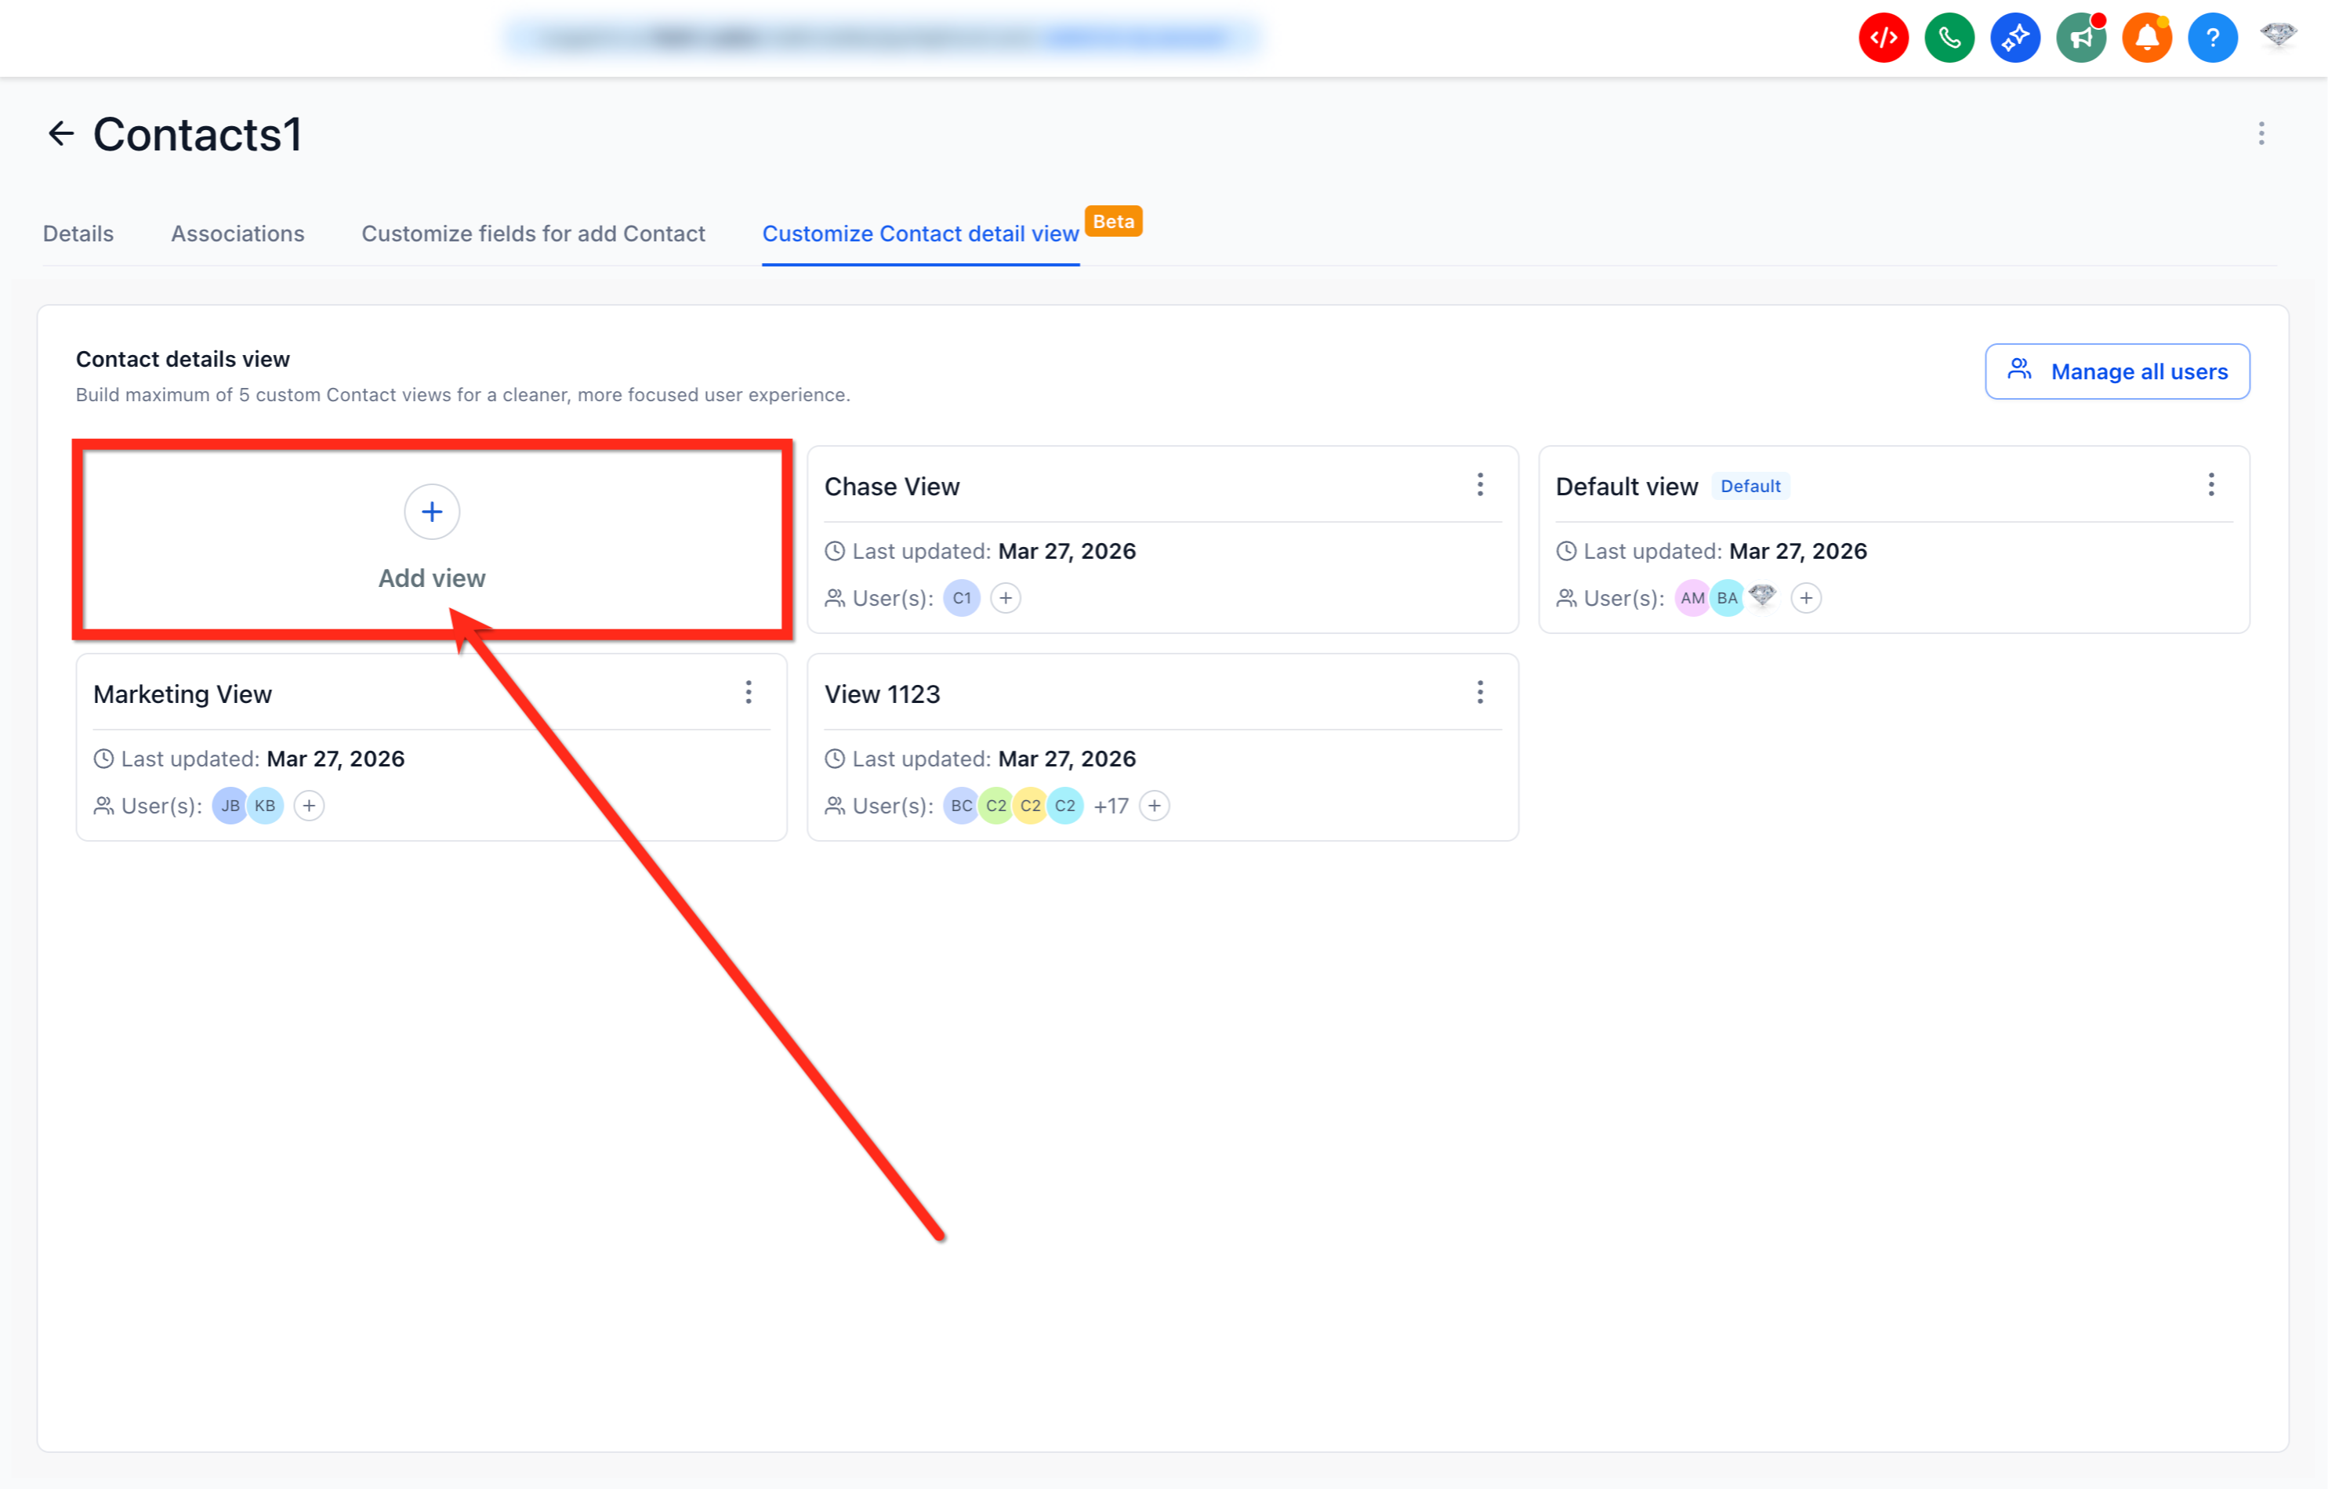Image resolution: width=2328 pixels, height=1489 pixels.
Task: Click the diamond avatar in Default view users
Action: (1761, 596)
